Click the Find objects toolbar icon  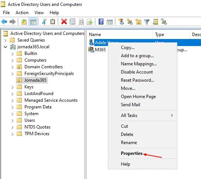click(155, 22)
